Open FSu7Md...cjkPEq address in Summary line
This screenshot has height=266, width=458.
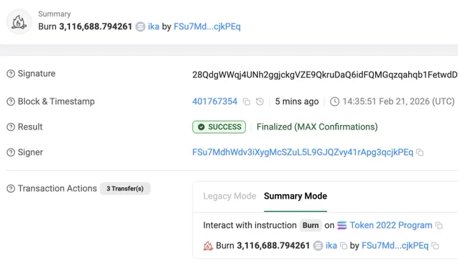(x=207, y=26)
